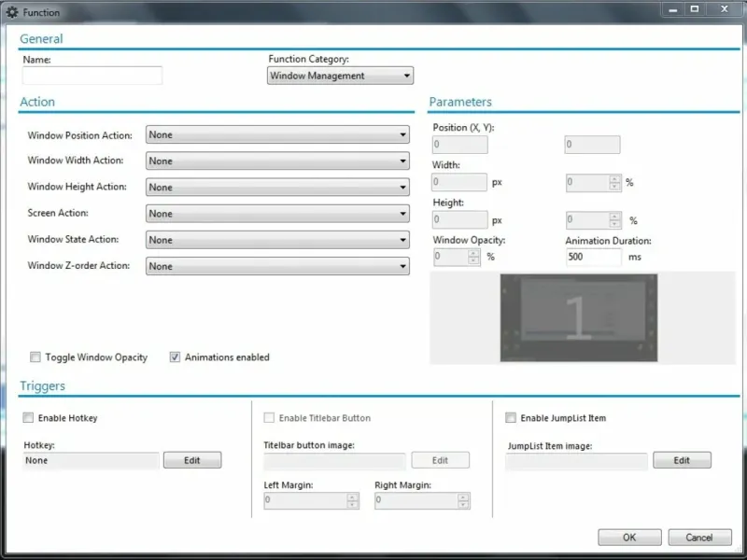Click the Edit button next to Hotkey
The width and height of the screenshot is (747, 560).
pos(192,460)
